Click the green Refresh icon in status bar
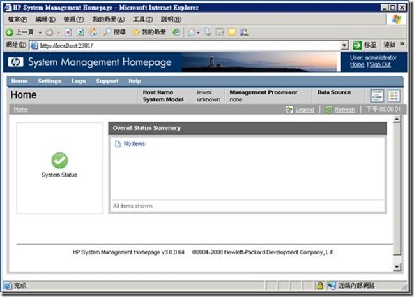This screenshot has height=297, width=414. [x=329, y=110]
